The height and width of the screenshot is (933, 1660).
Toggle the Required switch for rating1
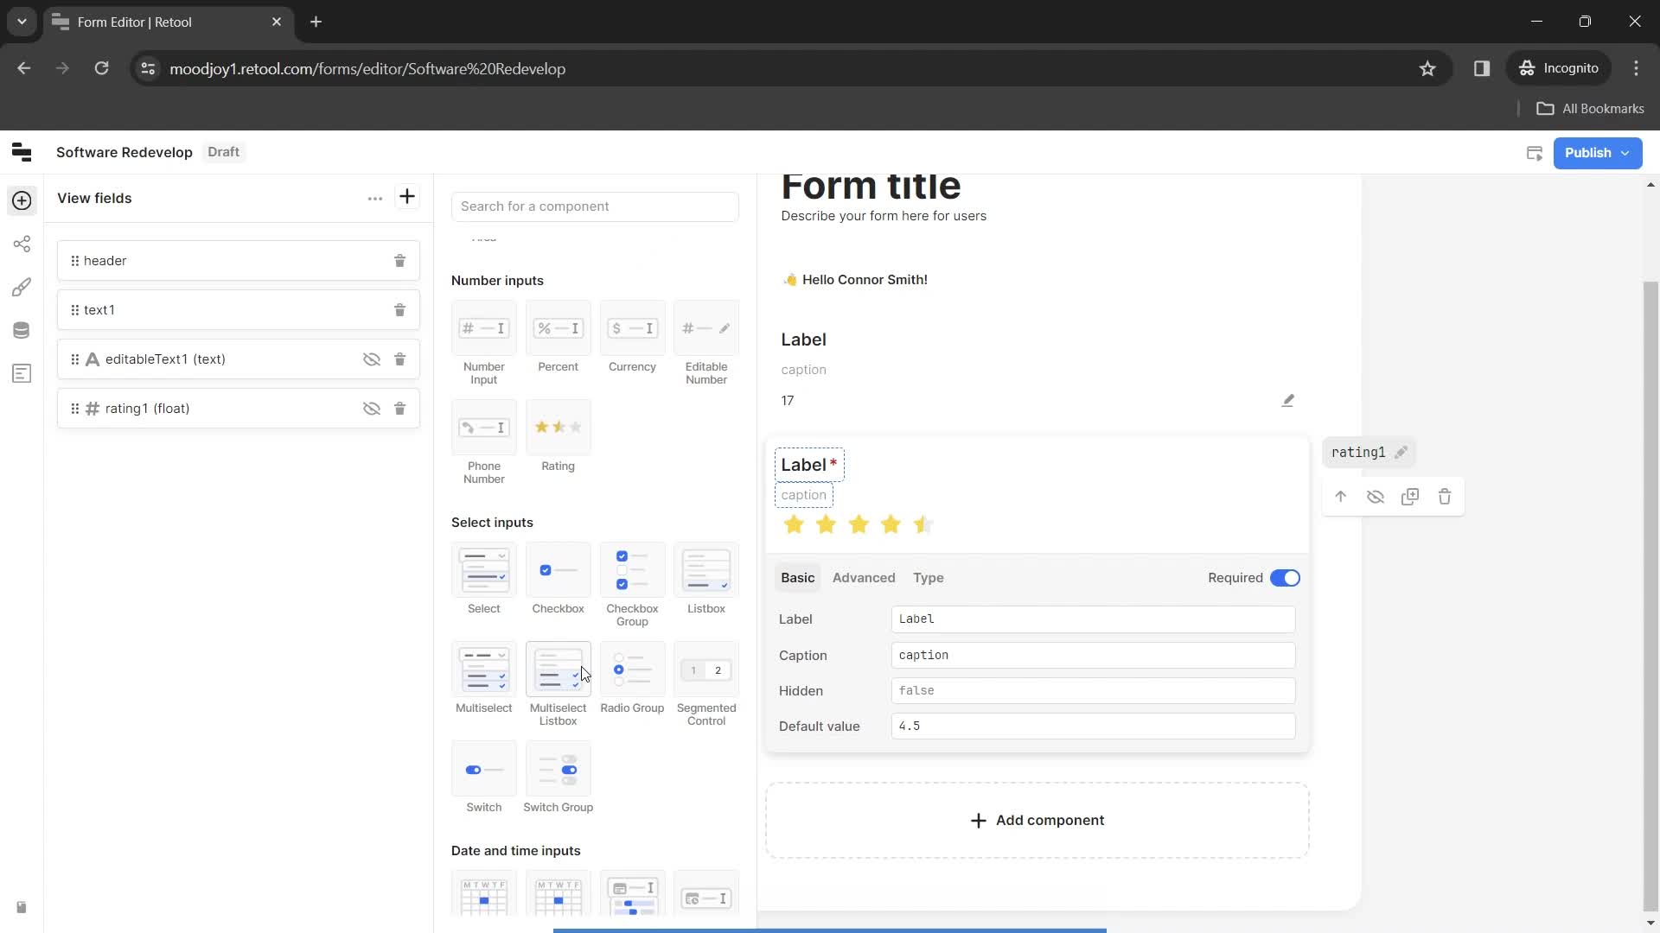point(1285,578)
